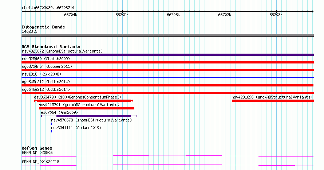Select variant label esv3634790 (1000GenomesConsortiumPhase3)
The image size is (324, 170).
[78, 97]
